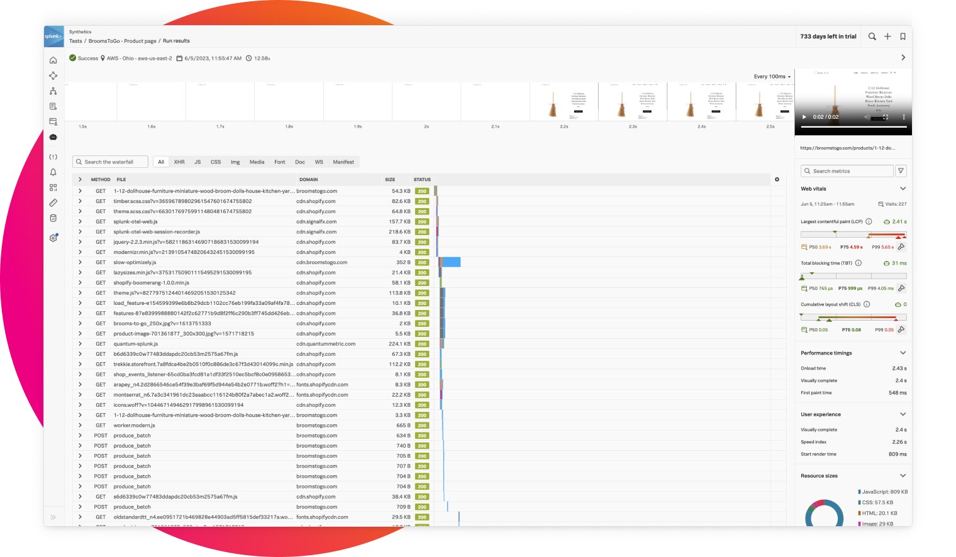Click the bell alerts icon in sidebar
This screenshot has width=956, height=557.
click(53, 172)
